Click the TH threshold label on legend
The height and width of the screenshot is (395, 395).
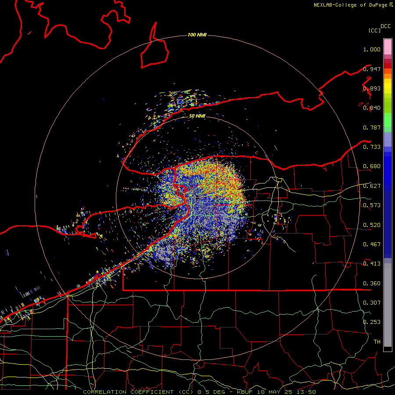377,342
